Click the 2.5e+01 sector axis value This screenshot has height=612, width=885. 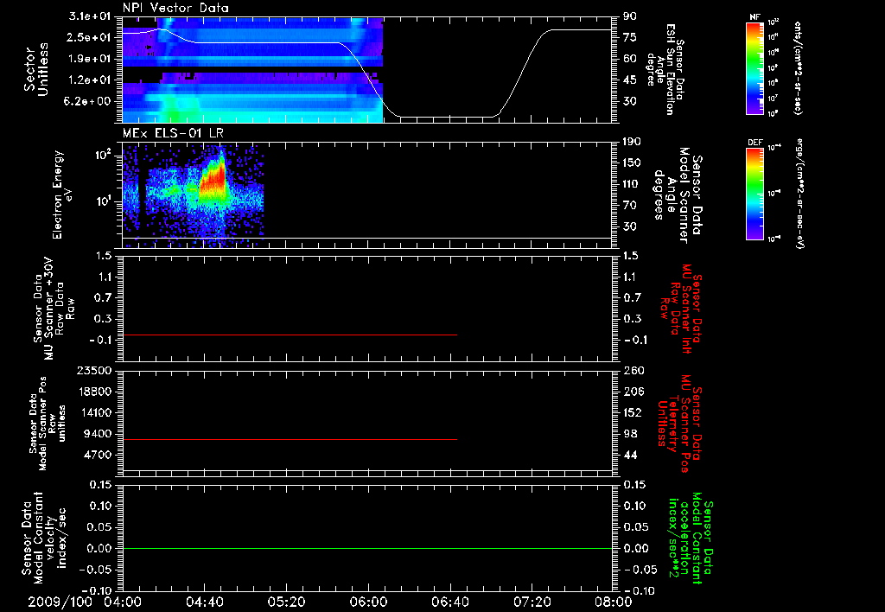90,37
